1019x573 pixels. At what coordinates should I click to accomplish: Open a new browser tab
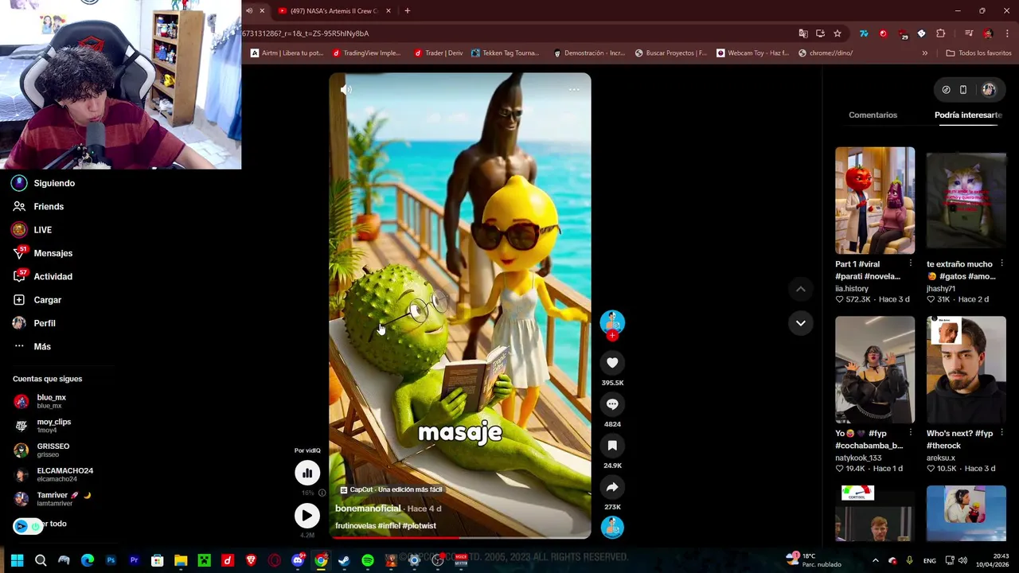coord(407,11)
